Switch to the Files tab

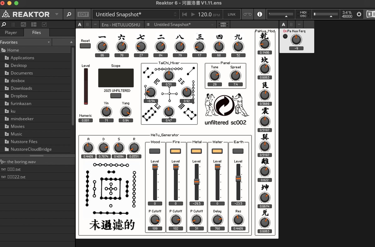37,32
